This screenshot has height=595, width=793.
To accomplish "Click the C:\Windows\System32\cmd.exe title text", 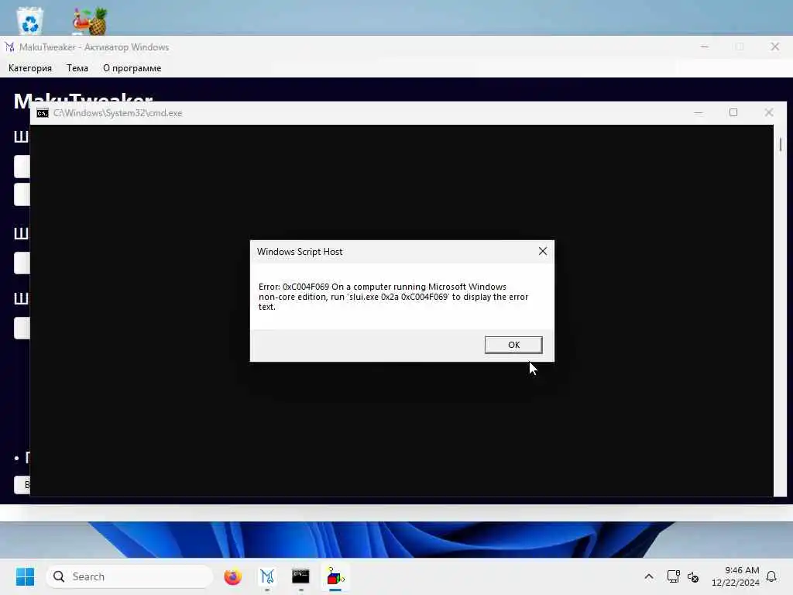I will [x=118, y=113].
